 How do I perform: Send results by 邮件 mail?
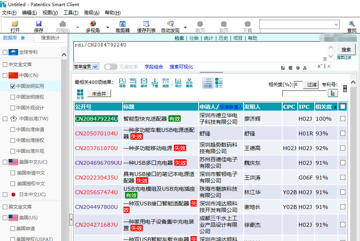click(144, 83)
